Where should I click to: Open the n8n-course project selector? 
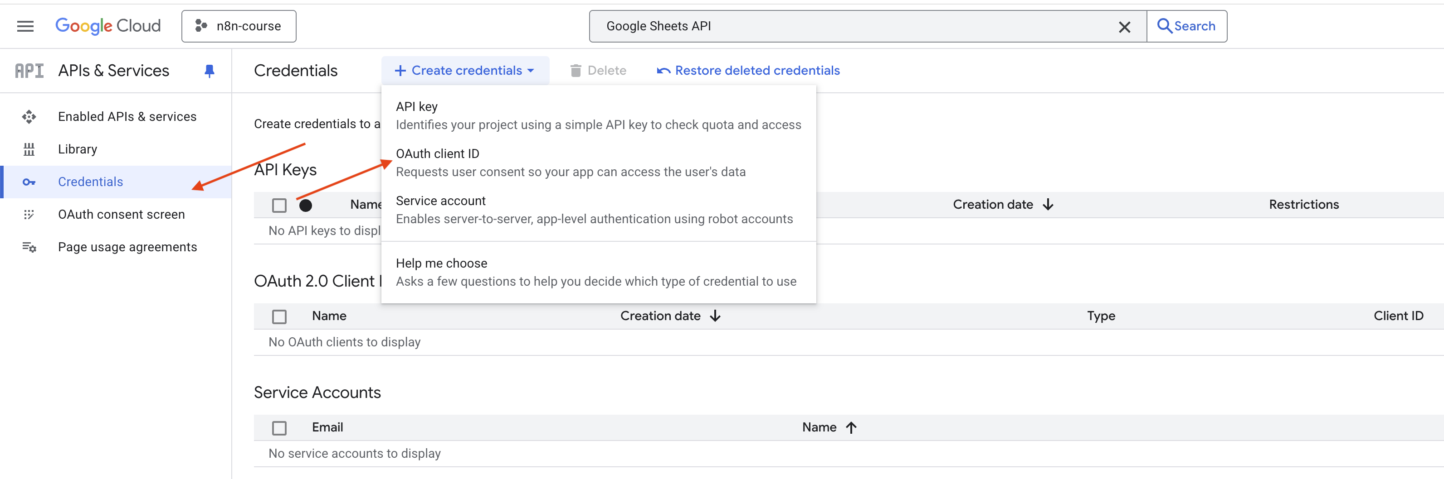[x=239, y=26]
